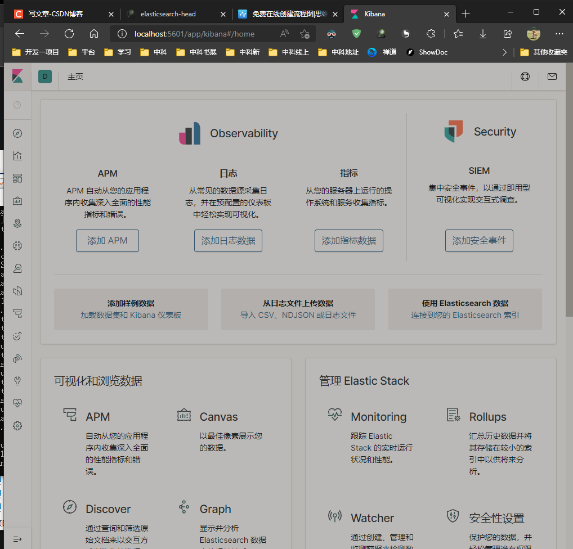
Task: Open 中科书展 bookmark folder
Action: click(x=196, y=52)
